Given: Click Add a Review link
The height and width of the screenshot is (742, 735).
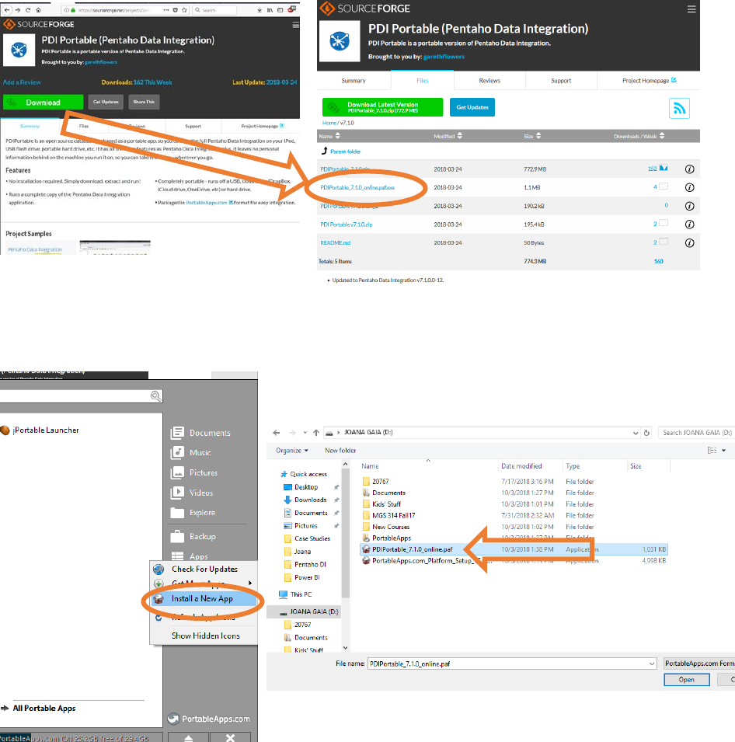Looking at the screenshot, I should [x=22, y=82].
